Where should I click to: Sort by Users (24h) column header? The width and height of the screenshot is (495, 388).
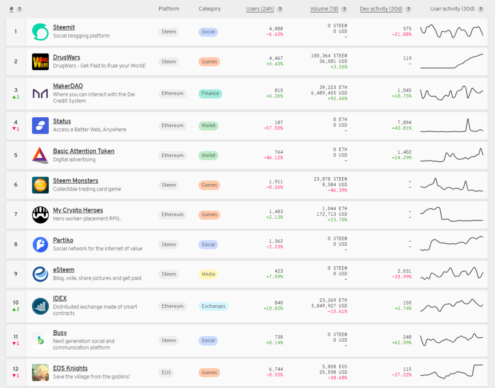point(260,9)
